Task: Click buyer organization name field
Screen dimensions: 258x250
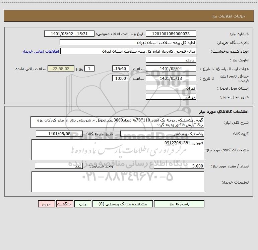Action: (x=128, y=43)
